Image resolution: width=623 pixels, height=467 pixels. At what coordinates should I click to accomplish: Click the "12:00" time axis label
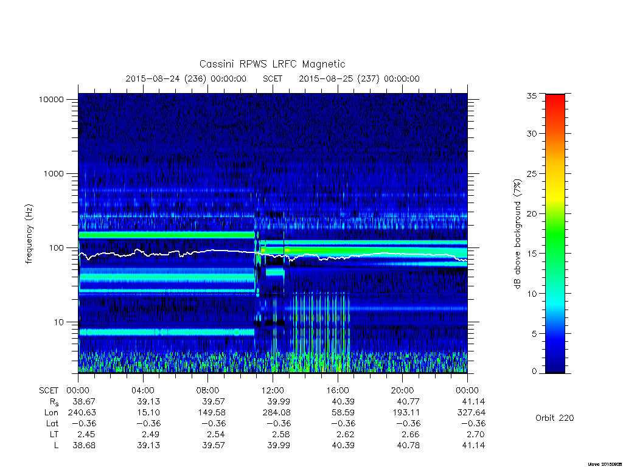(x=273, y=390)
